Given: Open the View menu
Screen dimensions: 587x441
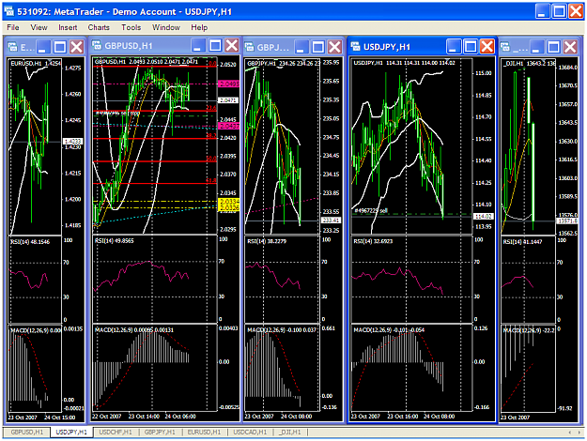Looking at the screenshot, I should [x=39, y=27].
